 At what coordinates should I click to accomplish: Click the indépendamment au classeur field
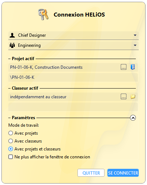point(64,97)
